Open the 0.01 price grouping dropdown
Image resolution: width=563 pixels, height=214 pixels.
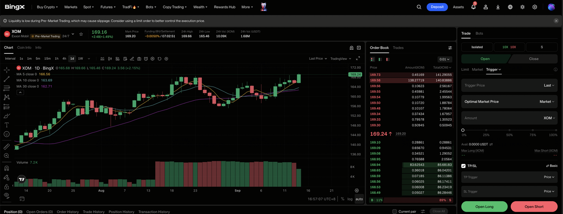445,59
